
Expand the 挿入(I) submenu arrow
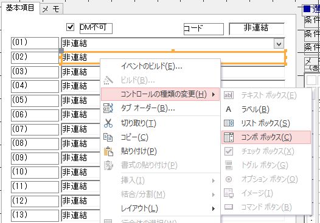click(x=214, y=180)
